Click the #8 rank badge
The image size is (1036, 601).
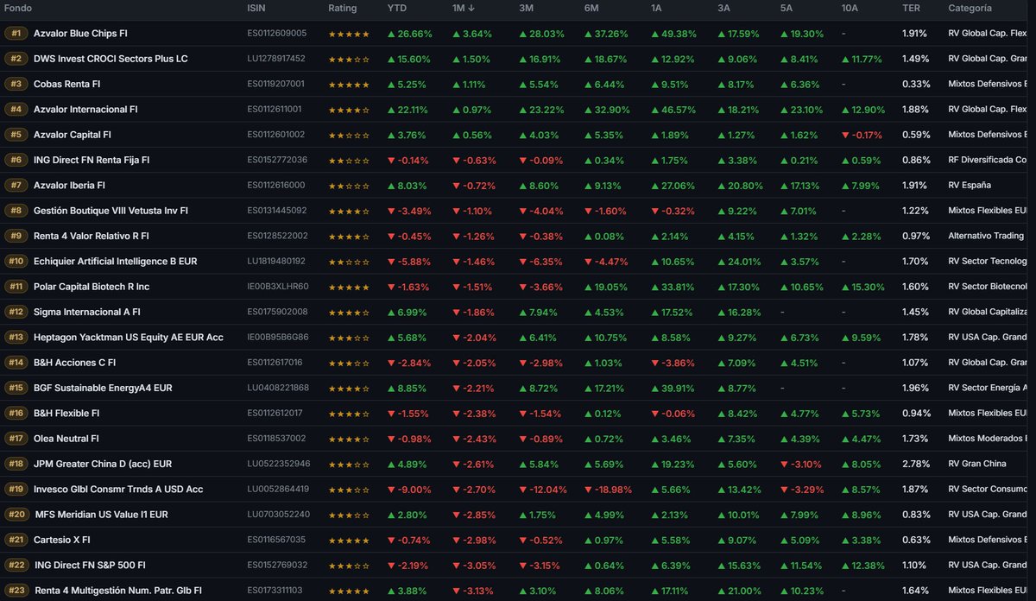pos(16,211)
